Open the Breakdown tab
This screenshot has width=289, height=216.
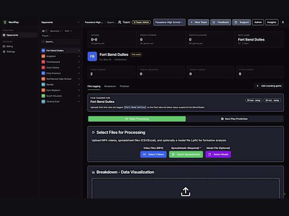click(x=110, y=86)
